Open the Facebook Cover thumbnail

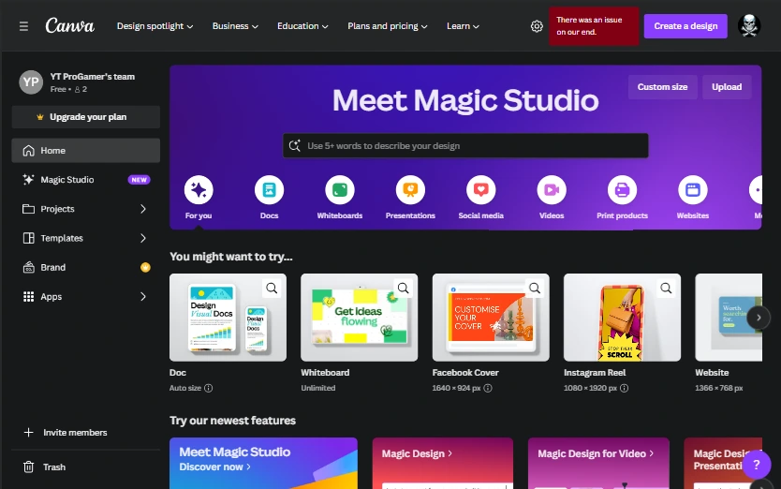[491, 318]
